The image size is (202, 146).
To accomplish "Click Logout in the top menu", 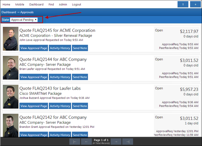I will click(x=77, y=5).
